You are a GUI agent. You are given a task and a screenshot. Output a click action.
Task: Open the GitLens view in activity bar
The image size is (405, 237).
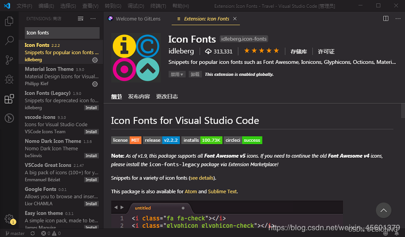click(9, 118)
